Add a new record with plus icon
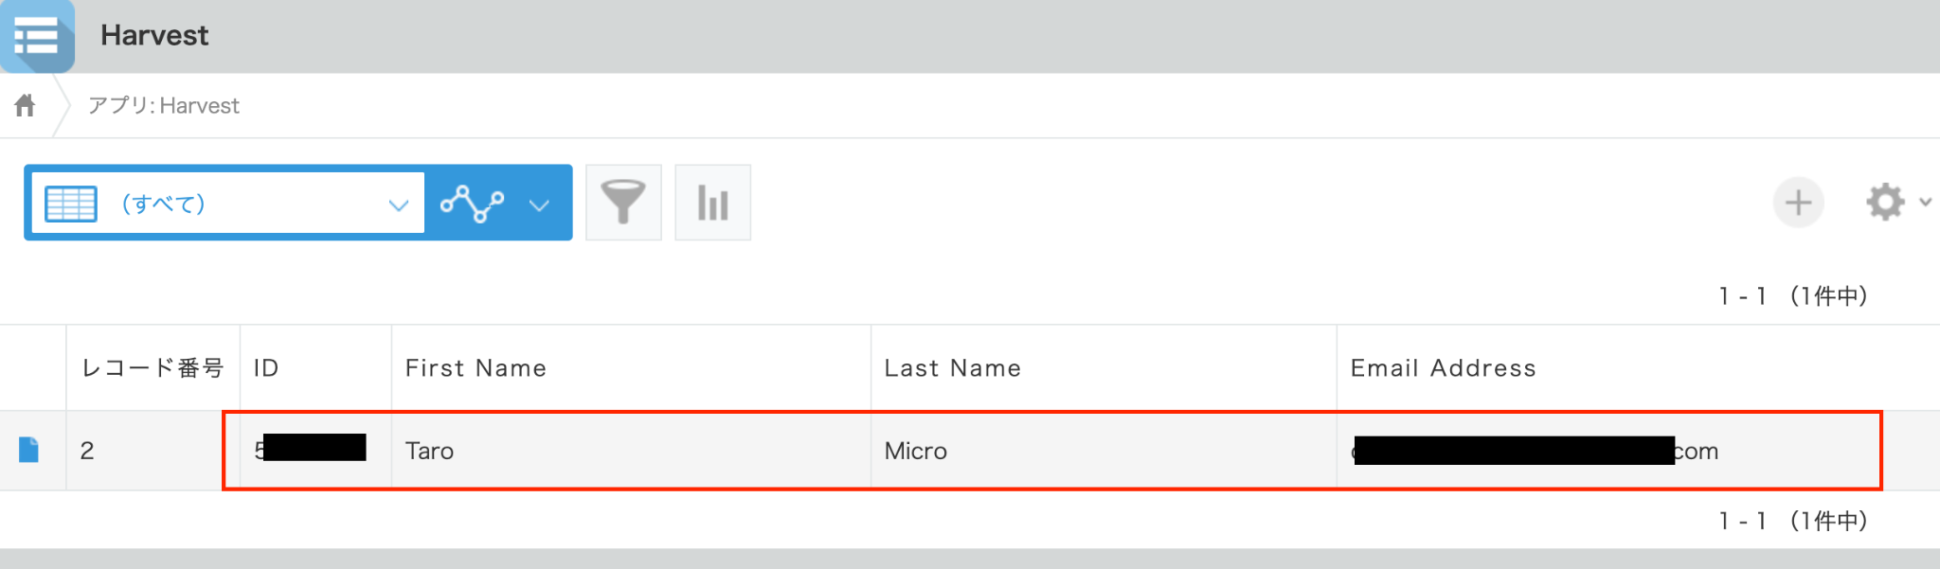This screenshot has height=569, width=1940. click(1798, 203)
